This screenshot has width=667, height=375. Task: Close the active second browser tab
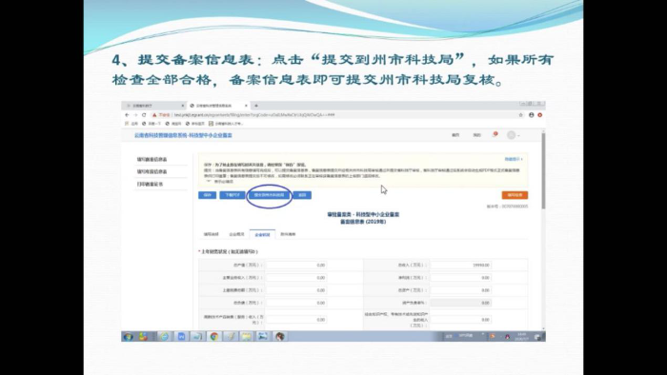click(246, 106)
